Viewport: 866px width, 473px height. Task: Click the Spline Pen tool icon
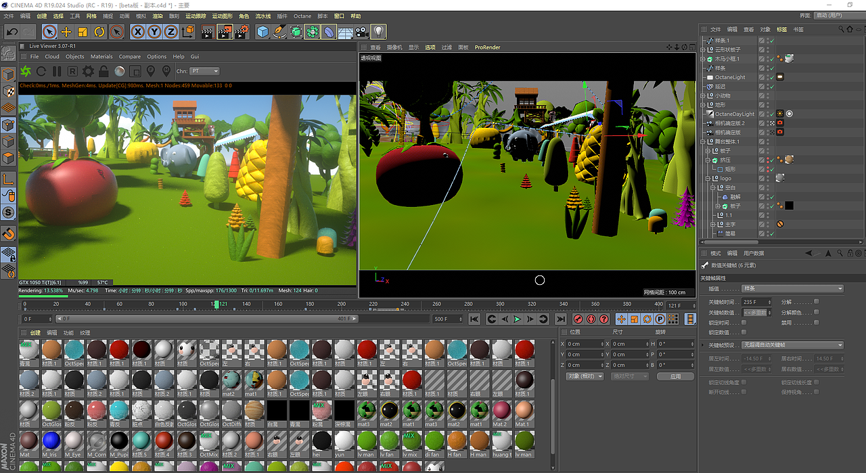click(279, 32)
